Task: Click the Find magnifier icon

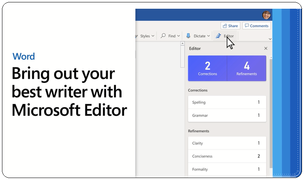Action: click(x=163, y=36)
